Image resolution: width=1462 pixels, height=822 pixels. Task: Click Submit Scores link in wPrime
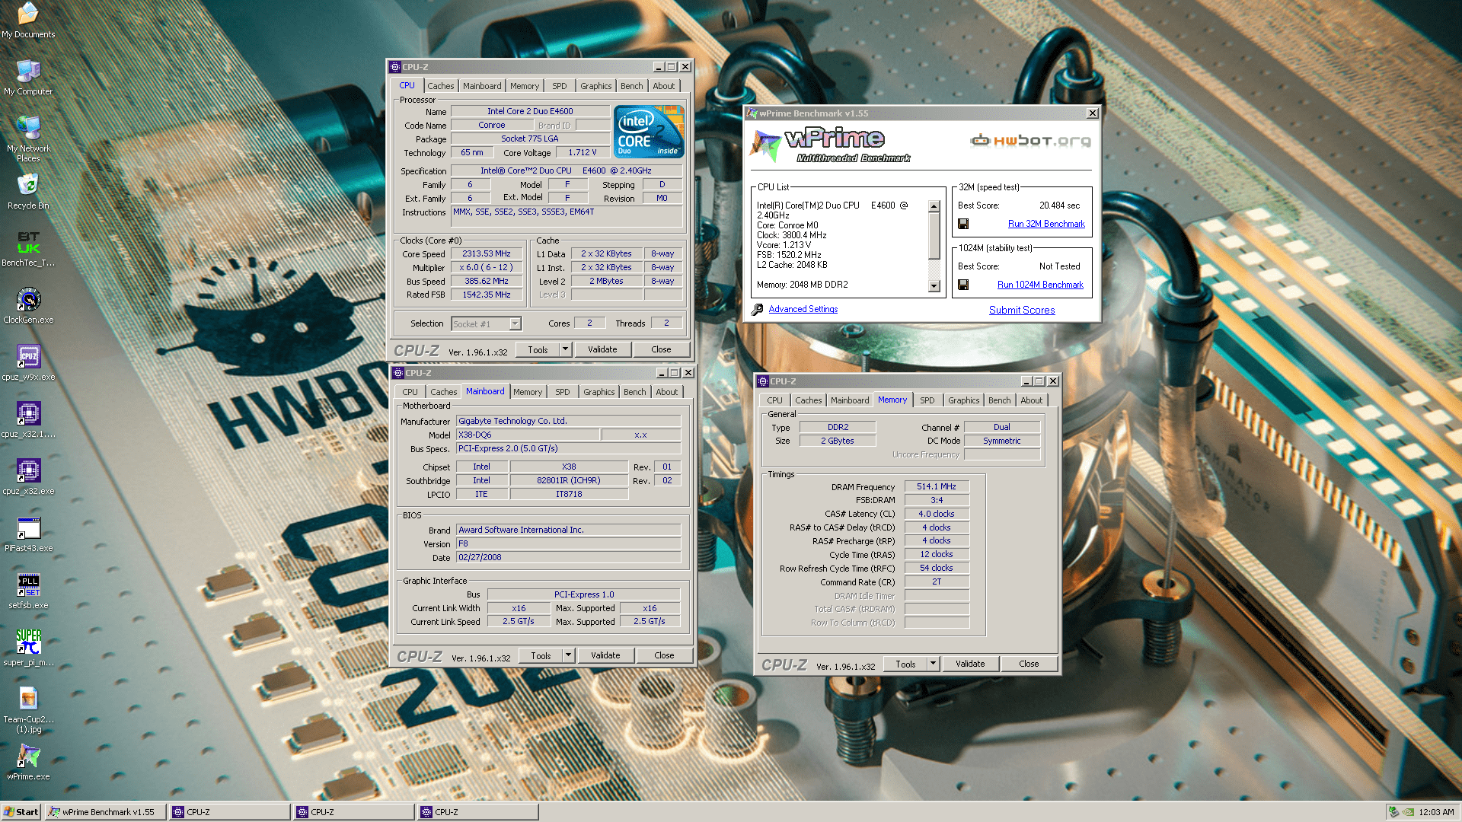point(1022,310)
